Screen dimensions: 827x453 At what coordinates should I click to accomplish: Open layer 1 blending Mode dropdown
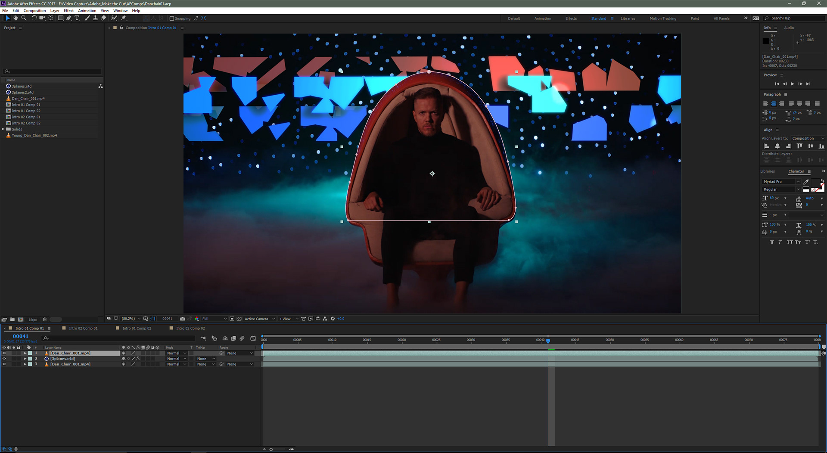pos(177,353)
